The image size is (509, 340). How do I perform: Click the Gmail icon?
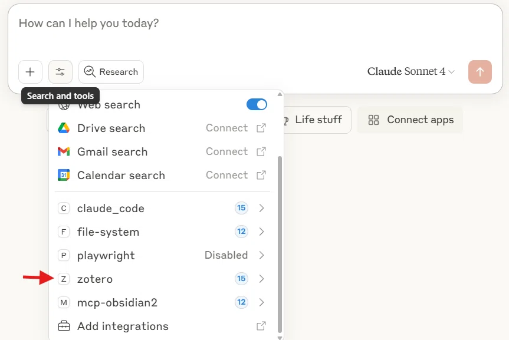pos(64,151)
